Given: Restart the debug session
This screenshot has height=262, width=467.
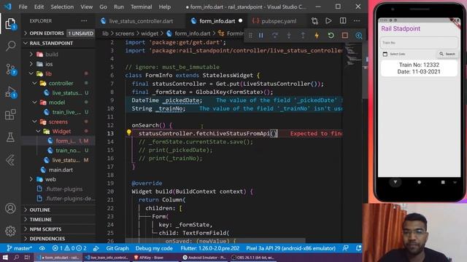Looking at the screenshot, I should click(x=331, y=36).
